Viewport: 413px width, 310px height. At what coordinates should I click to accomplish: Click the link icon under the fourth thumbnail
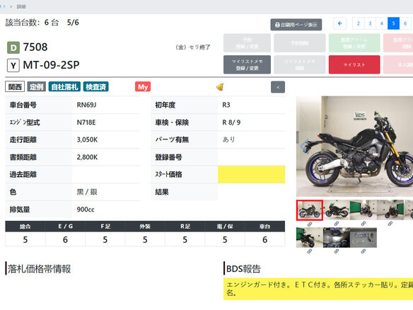(390, 224)
